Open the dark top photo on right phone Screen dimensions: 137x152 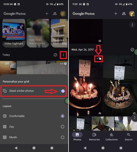pyautogui.click(x=86, y=31)
